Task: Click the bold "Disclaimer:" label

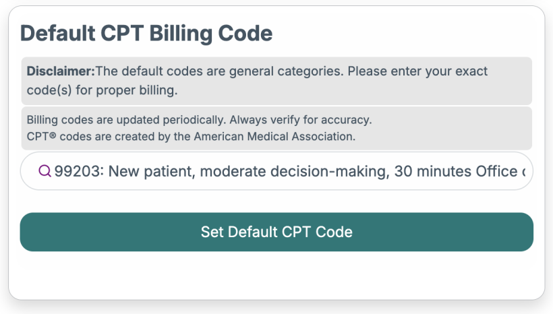Action: (60, 71)
